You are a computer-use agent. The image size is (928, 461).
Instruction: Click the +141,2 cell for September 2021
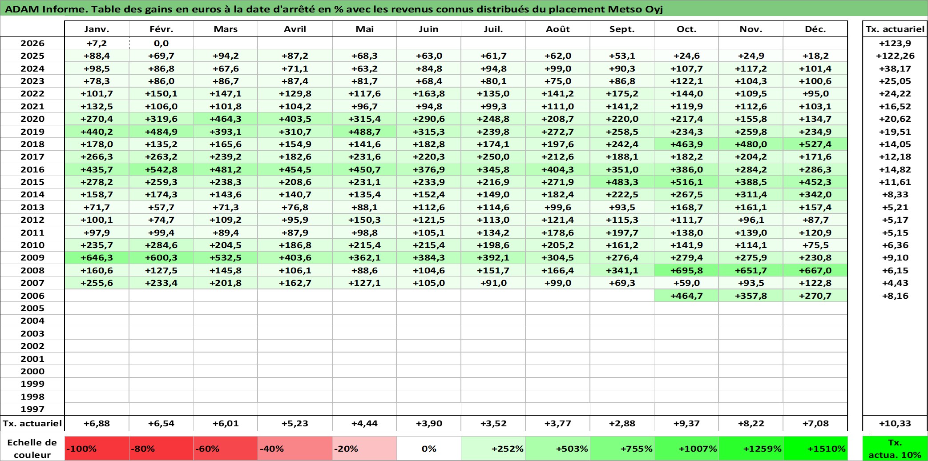pos(622,106)
